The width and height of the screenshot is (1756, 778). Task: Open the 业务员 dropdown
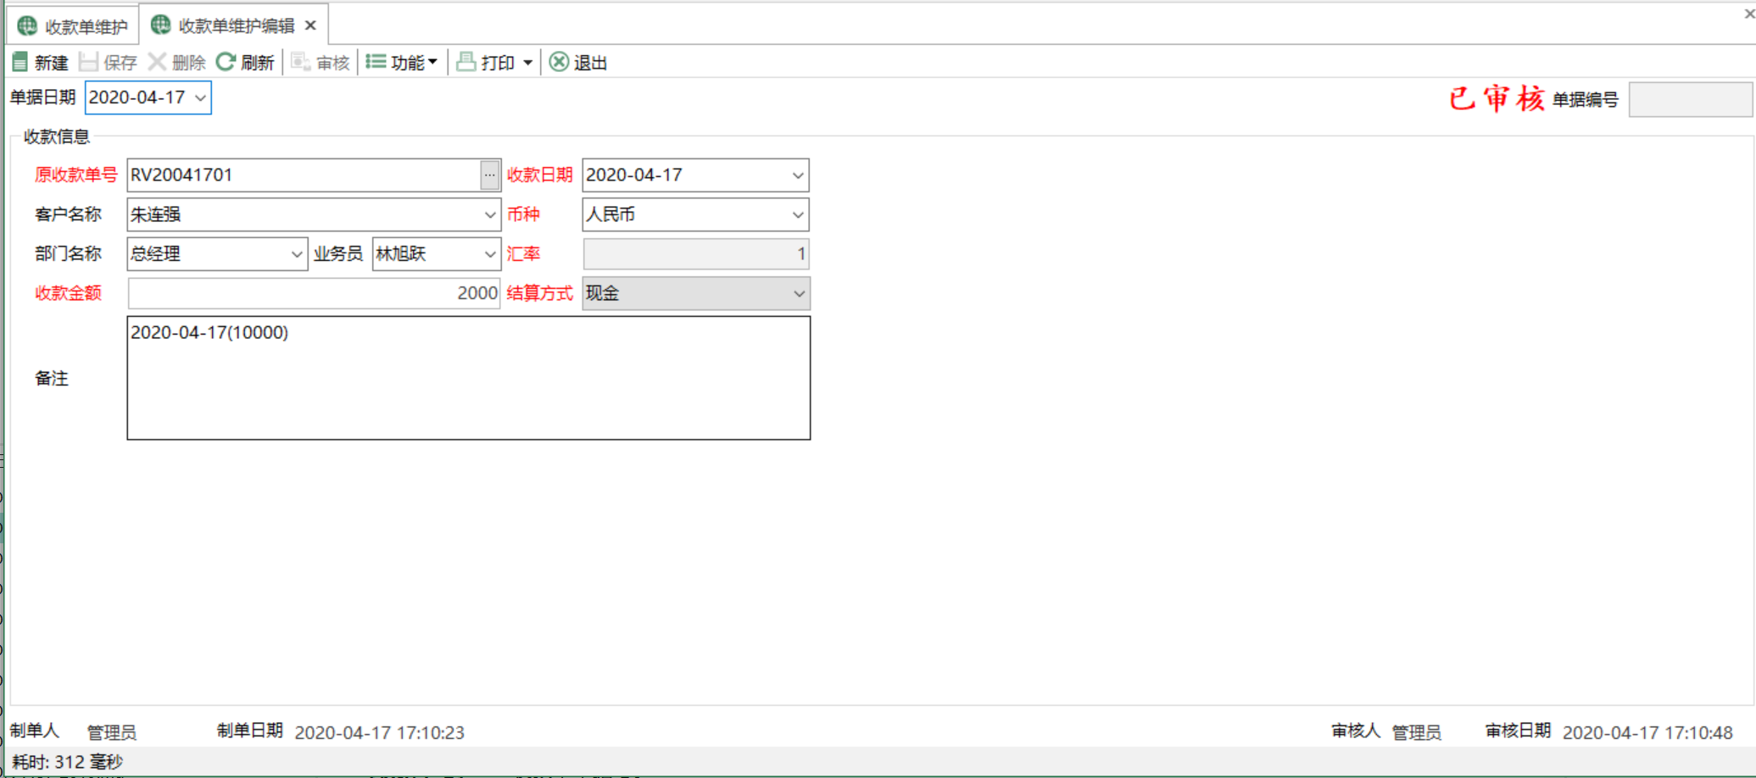[x=489, y=254]
